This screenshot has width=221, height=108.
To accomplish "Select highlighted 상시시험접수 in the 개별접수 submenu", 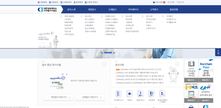I will tap(90, 22).
